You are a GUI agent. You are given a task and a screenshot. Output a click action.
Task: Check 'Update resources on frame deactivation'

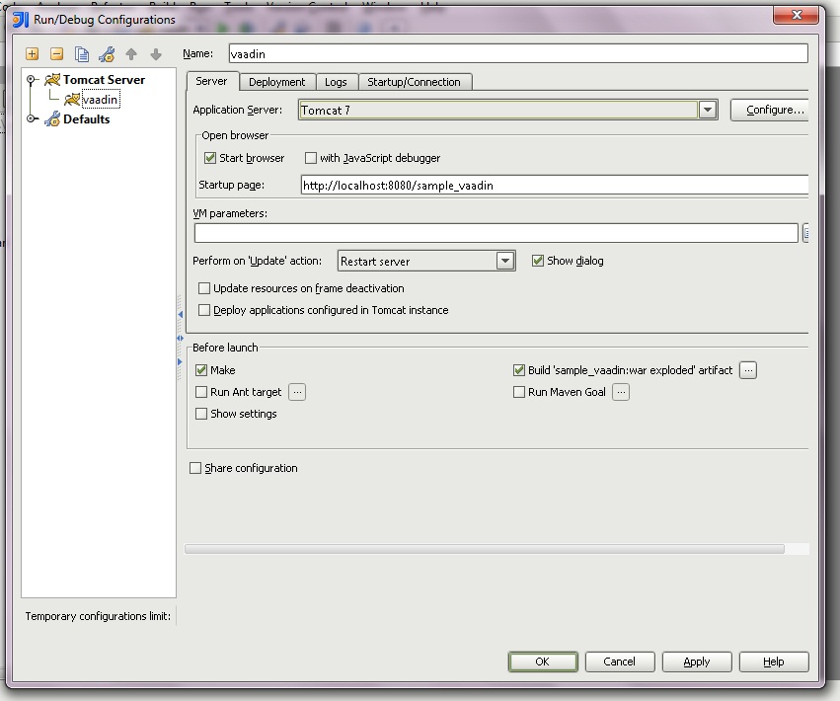point(203,288)
